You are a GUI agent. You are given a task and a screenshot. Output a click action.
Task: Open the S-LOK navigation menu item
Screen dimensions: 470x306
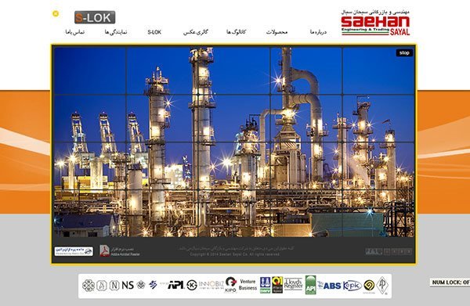point(154,32)
